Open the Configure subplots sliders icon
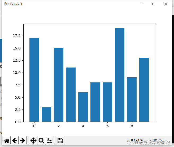The width and height of the screenshot is (174, 147). tap(49, 140)
